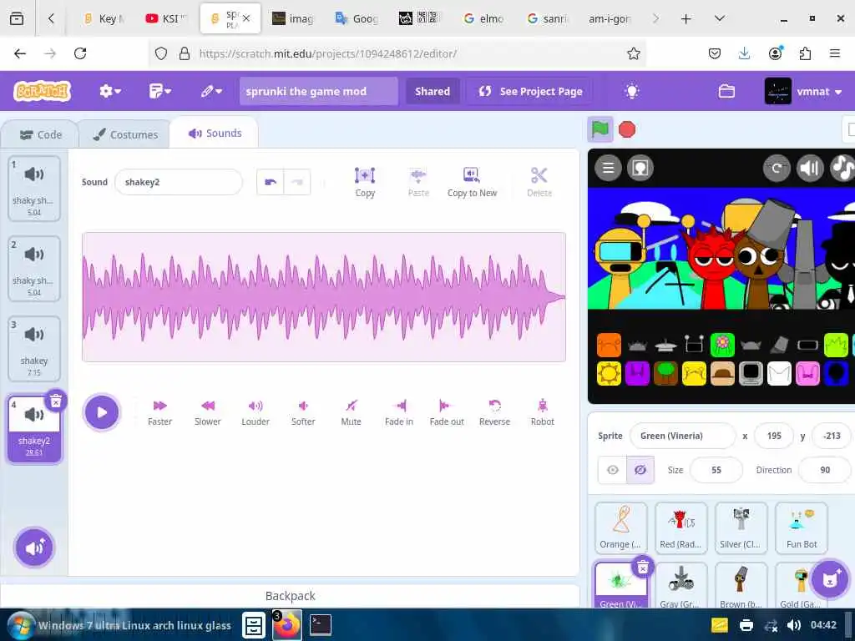The image size is (855, 641).
Task: Select the Sounds tab
Action: coord(215,133)
